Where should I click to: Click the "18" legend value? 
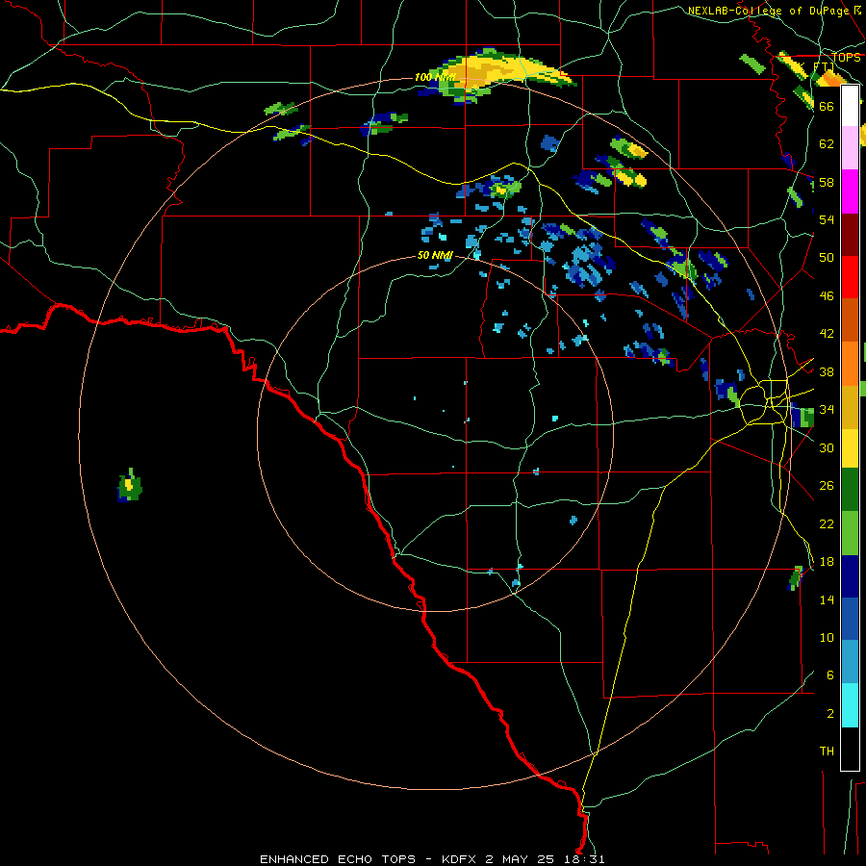[x=827, y=562]
